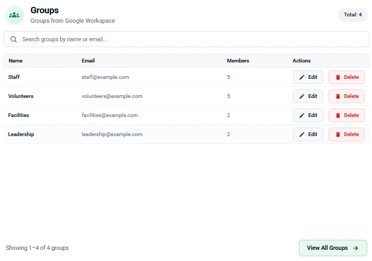Click the member count 5 for Volunteers

click(229, 96)
